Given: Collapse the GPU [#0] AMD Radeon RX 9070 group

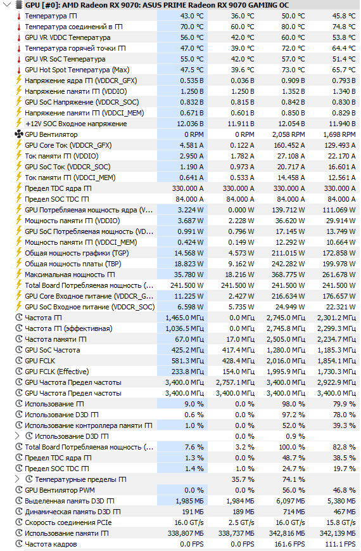Looking at the screenshot, I should [x=7, y=5].
